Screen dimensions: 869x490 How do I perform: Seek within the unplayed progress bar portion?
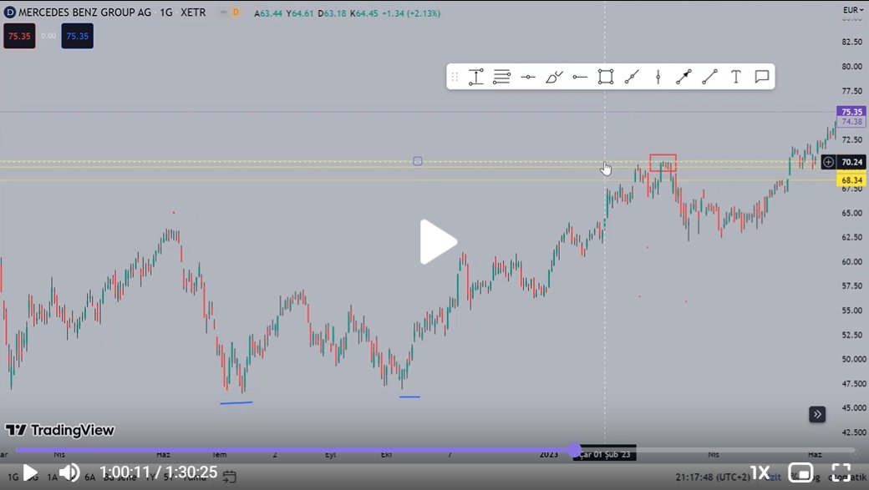718,450
